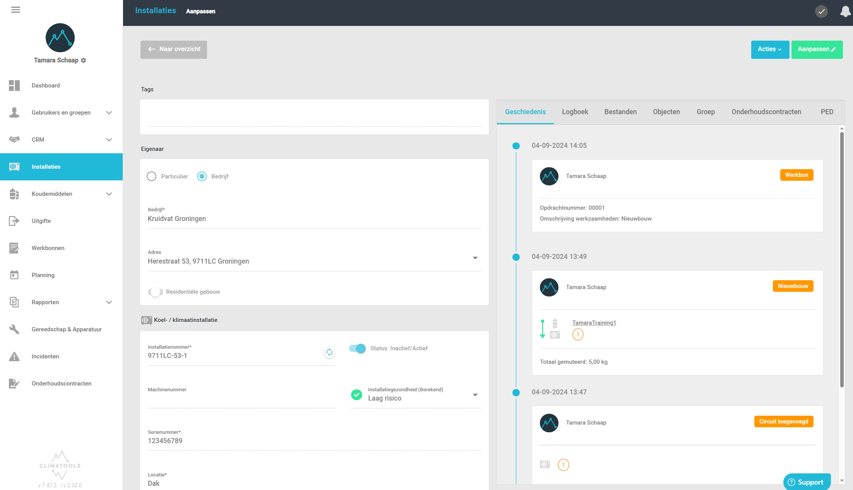Screen dimensions: 853x490
Task: Toggle Residentiële gebouw switch
Action: coord(155,292)
